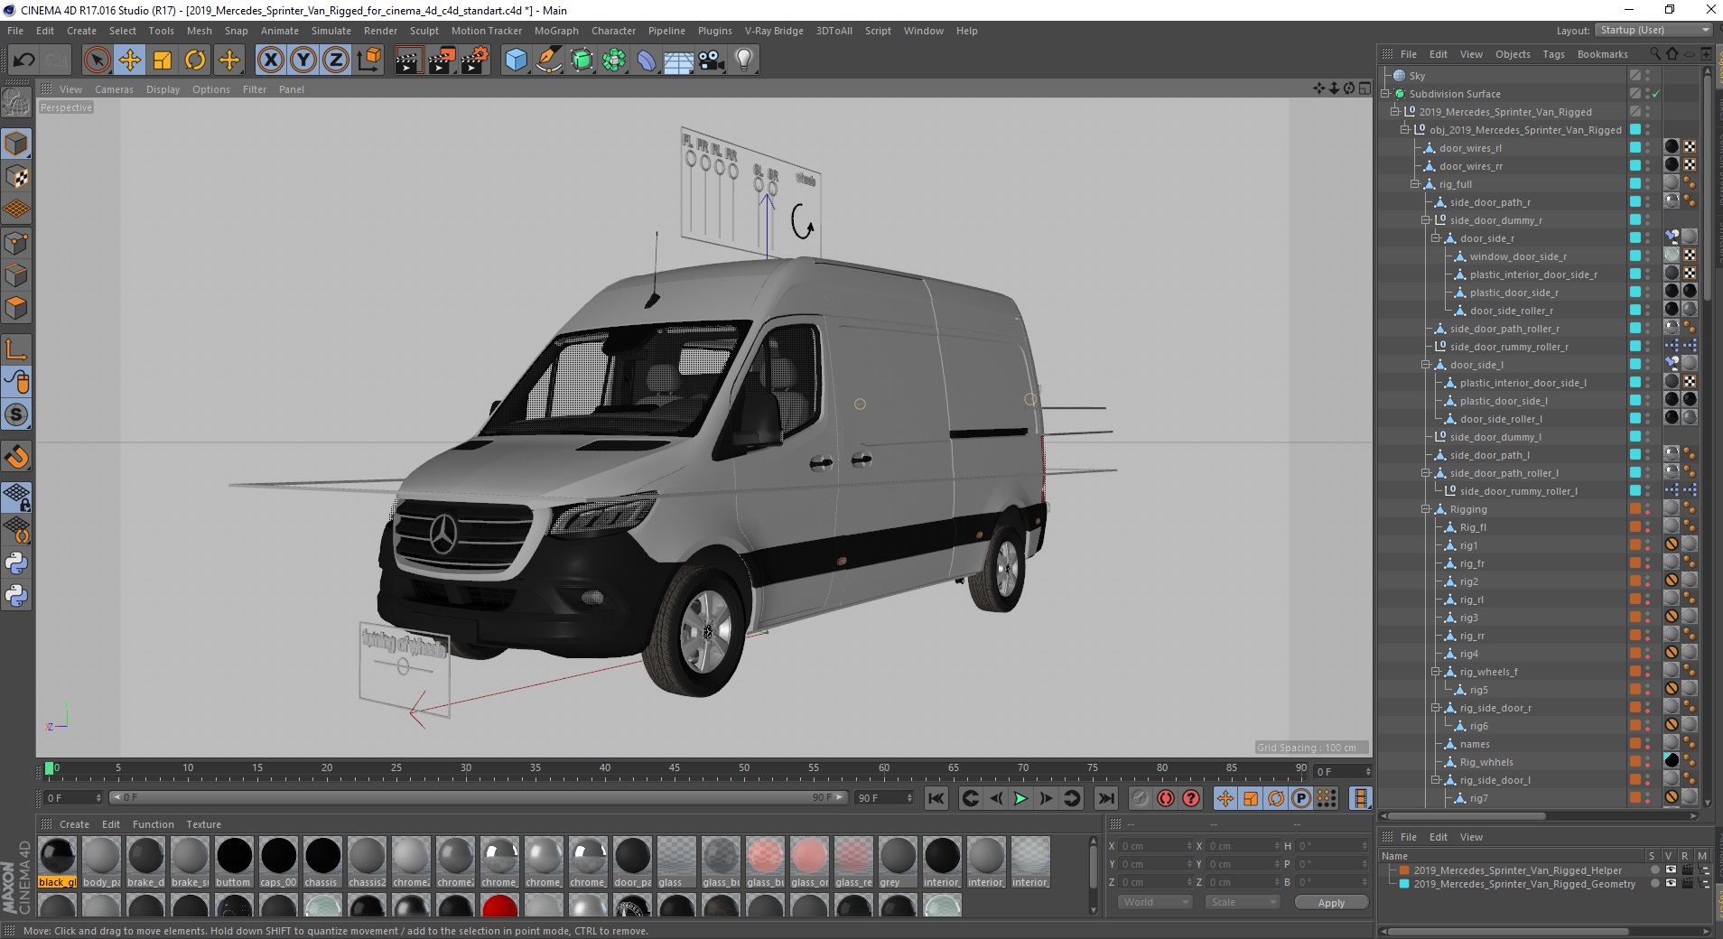
Task: Collapse the Rigging tree node
Action: [x=1426, y=509]
